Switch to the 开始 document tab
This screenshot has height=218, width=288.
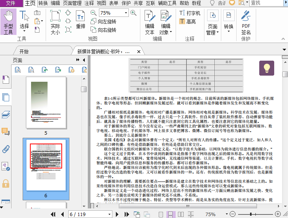coord(24,51)
